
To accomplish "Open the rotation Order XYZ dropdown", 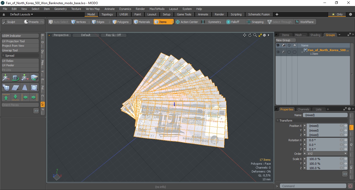I will pos(327,154).
